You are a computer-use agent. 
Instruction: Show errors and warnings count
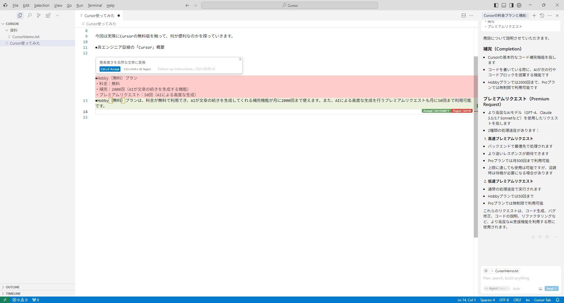coord(20,300)
